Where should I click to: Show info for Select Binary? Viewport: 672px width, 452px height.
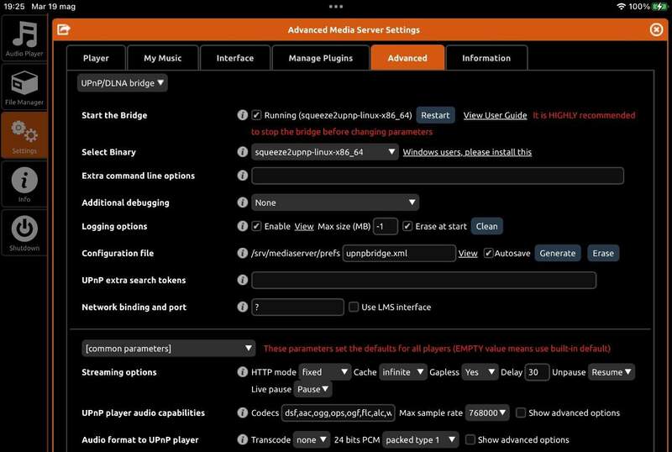(x=243, y=152)
